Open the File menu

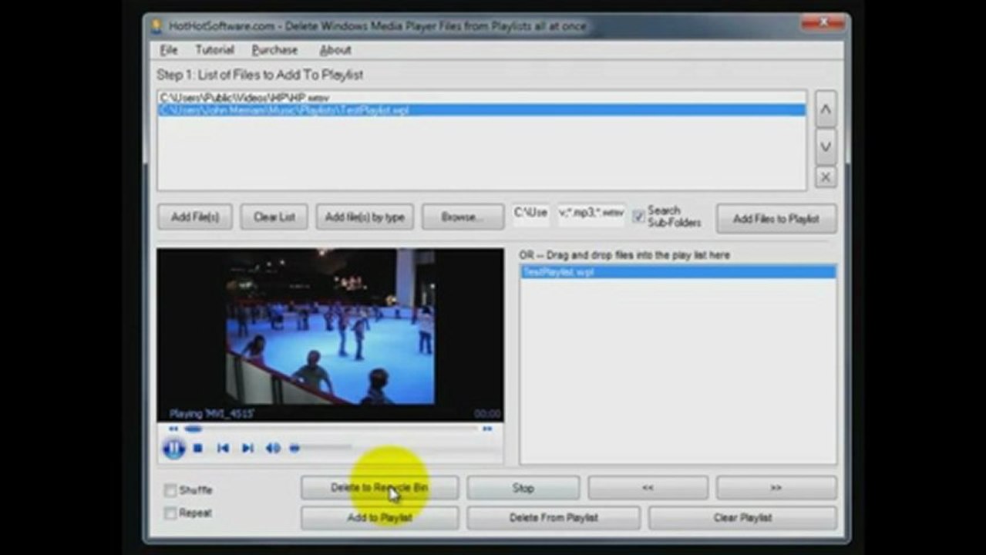pos(169,50)
